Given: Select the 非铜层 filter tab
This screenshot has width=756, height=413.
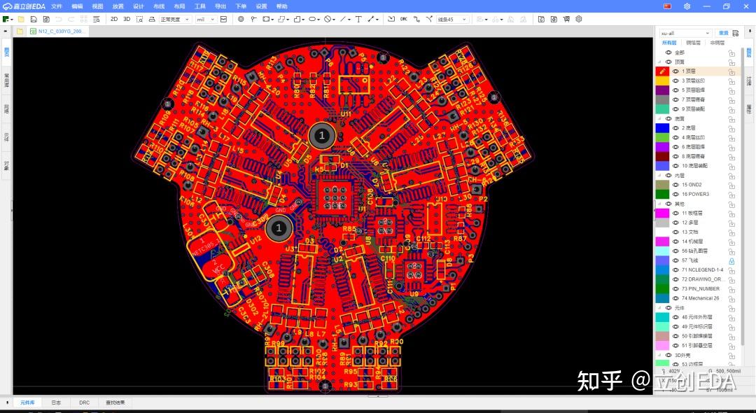Looking at the screenshot, I should [x=717, y=43].
